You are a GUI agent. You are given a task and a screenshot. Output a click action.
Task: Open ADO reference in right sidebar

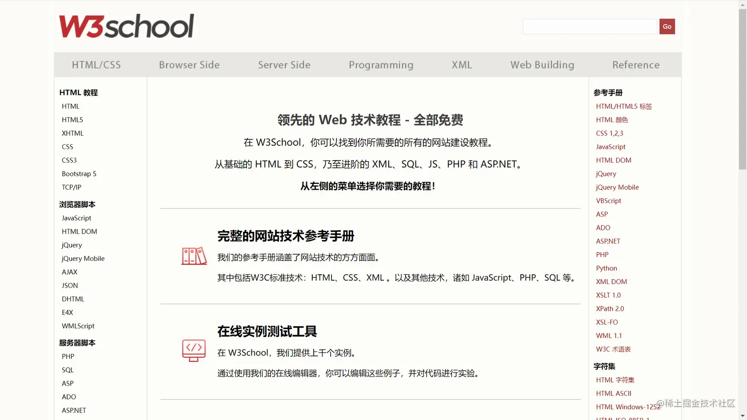[x=603, y=228]
